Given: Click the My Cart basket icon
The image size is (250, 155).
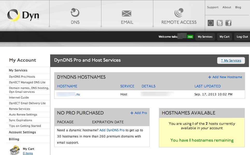Looking at the screenshot, I should coord(15,150).
